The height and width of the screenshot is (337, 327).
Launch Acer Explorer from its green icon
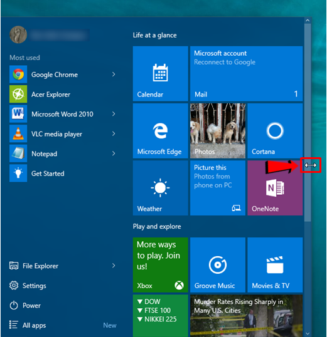pyautogui.click(x=18, y=94)
